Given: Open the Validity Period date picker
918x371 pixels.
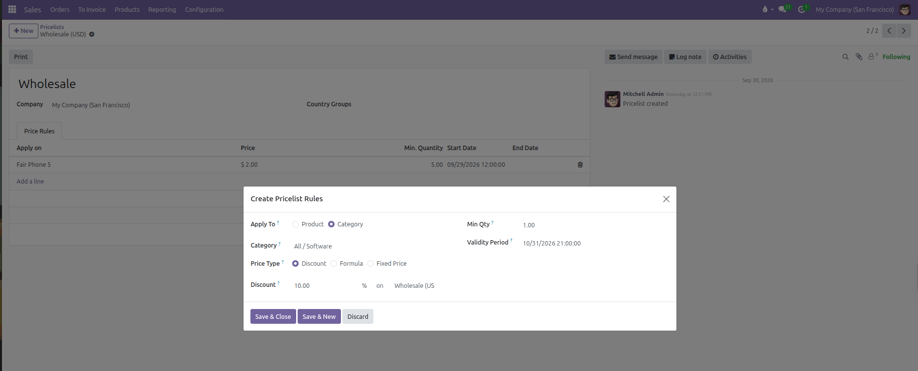Looking at the screenshot, I should click(x=551, y=244).
